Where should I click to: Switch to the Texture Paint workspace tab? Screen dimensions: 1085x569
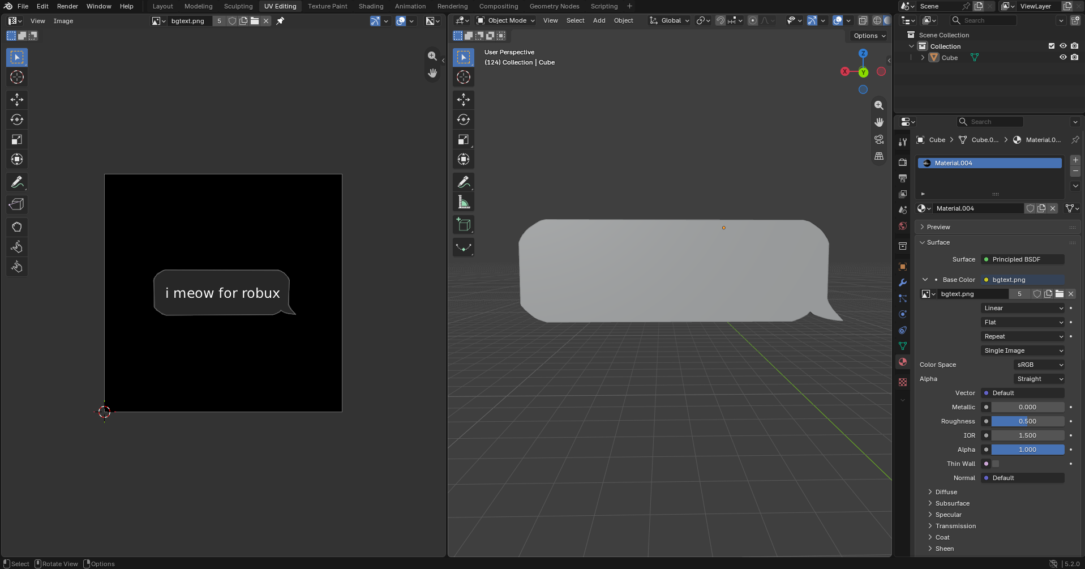pos(328,6)
